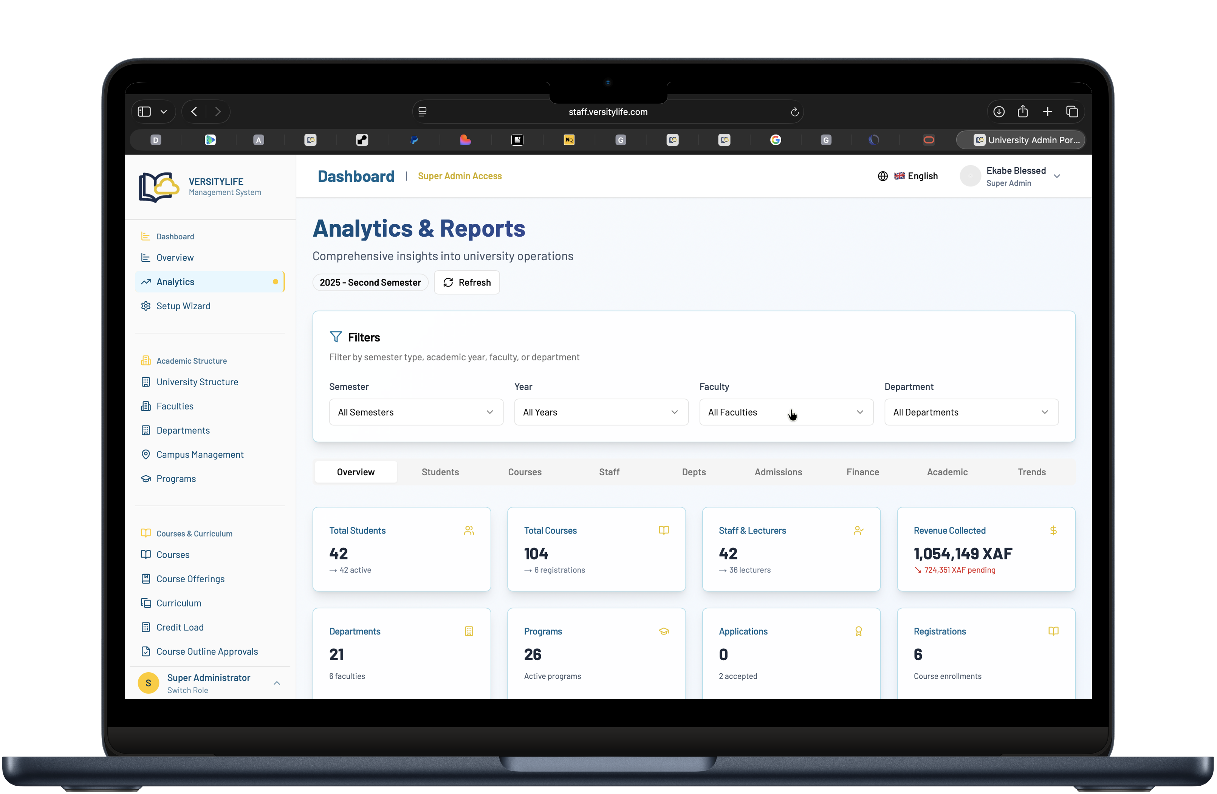This screenshot has width=1217, height=794.
Task: Click the book icon on Total Courses card
Action: tap(664, 530)
